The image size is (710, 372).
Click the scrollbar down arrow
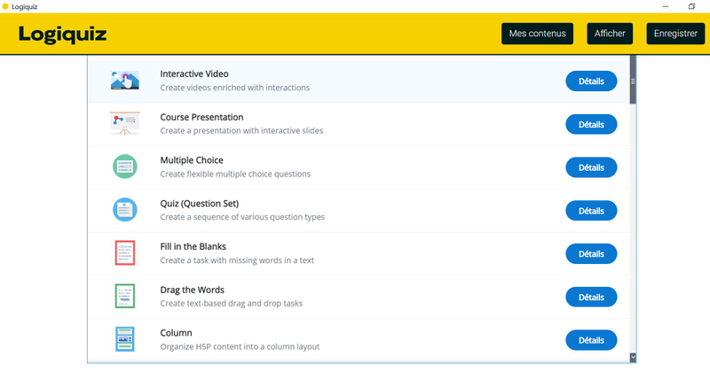633,357
